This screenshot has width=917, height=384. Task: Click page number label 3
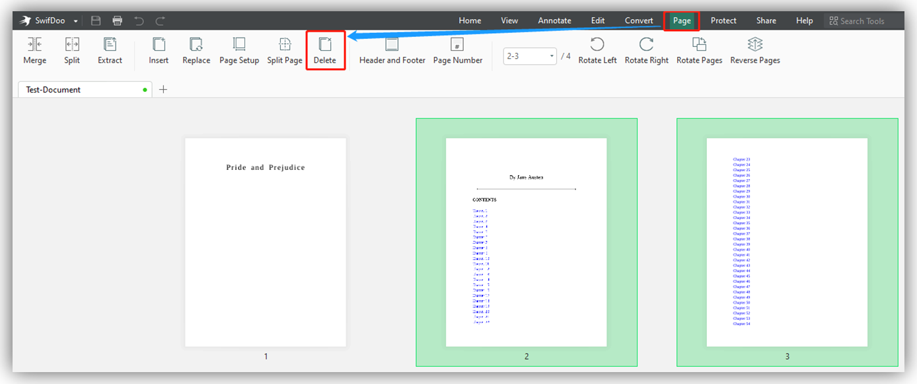coord(787,356)
